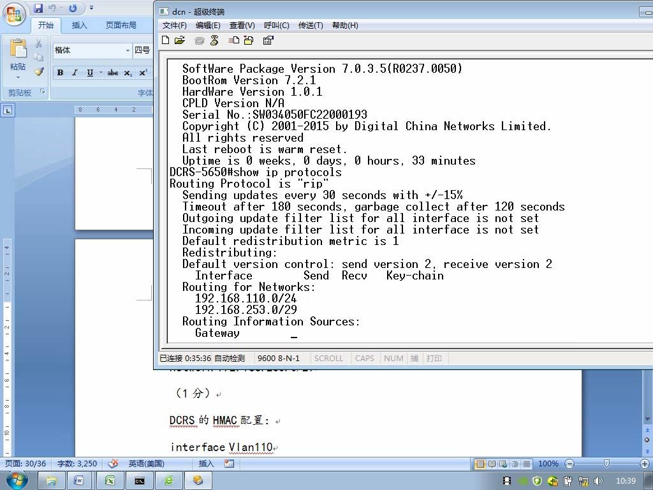Expand underline style dropdown arrow
Screen dimensions: 653x490
(100, 73)
